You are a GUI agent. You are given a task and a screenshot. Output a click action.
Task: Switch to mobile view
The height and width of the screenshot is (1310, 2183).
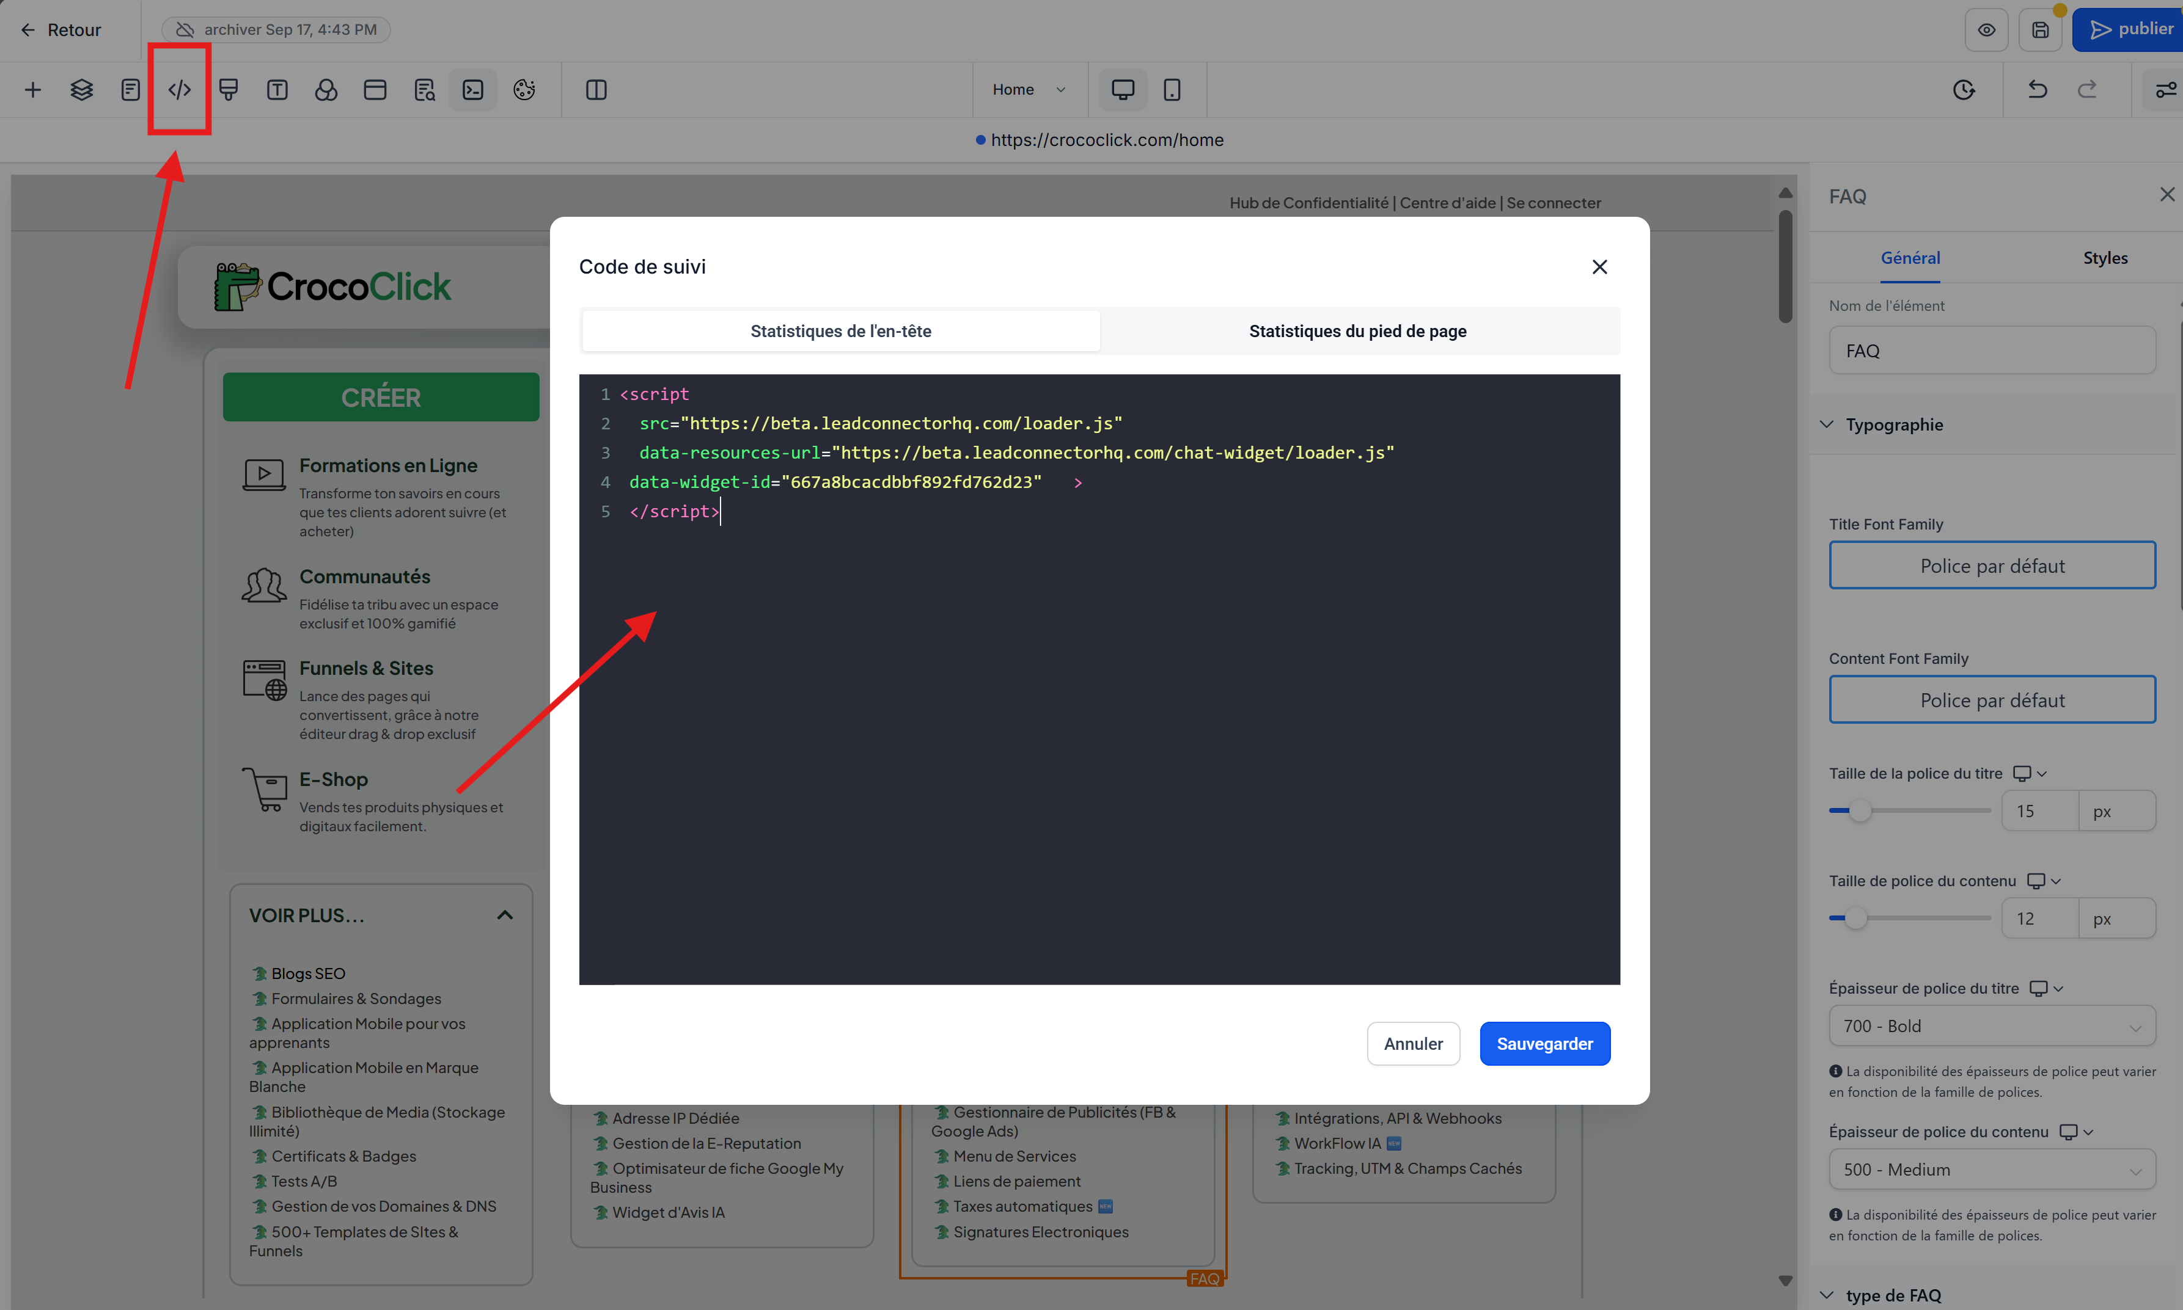[x=1172, y=89]
